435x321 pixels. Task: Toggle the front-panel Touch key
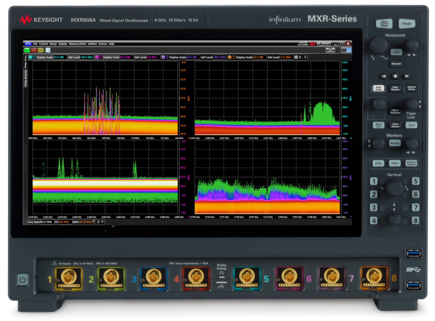click(412, 125)
